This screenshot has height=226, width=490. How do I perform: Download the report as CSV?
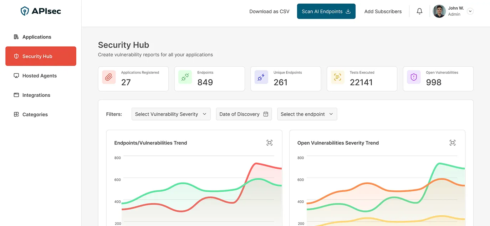[269, 11]
